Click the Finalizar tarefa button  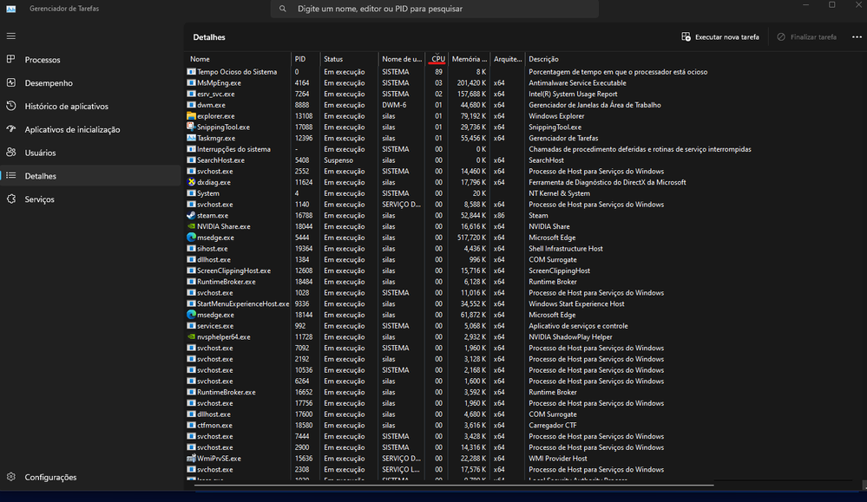click(x=806, y=37)
